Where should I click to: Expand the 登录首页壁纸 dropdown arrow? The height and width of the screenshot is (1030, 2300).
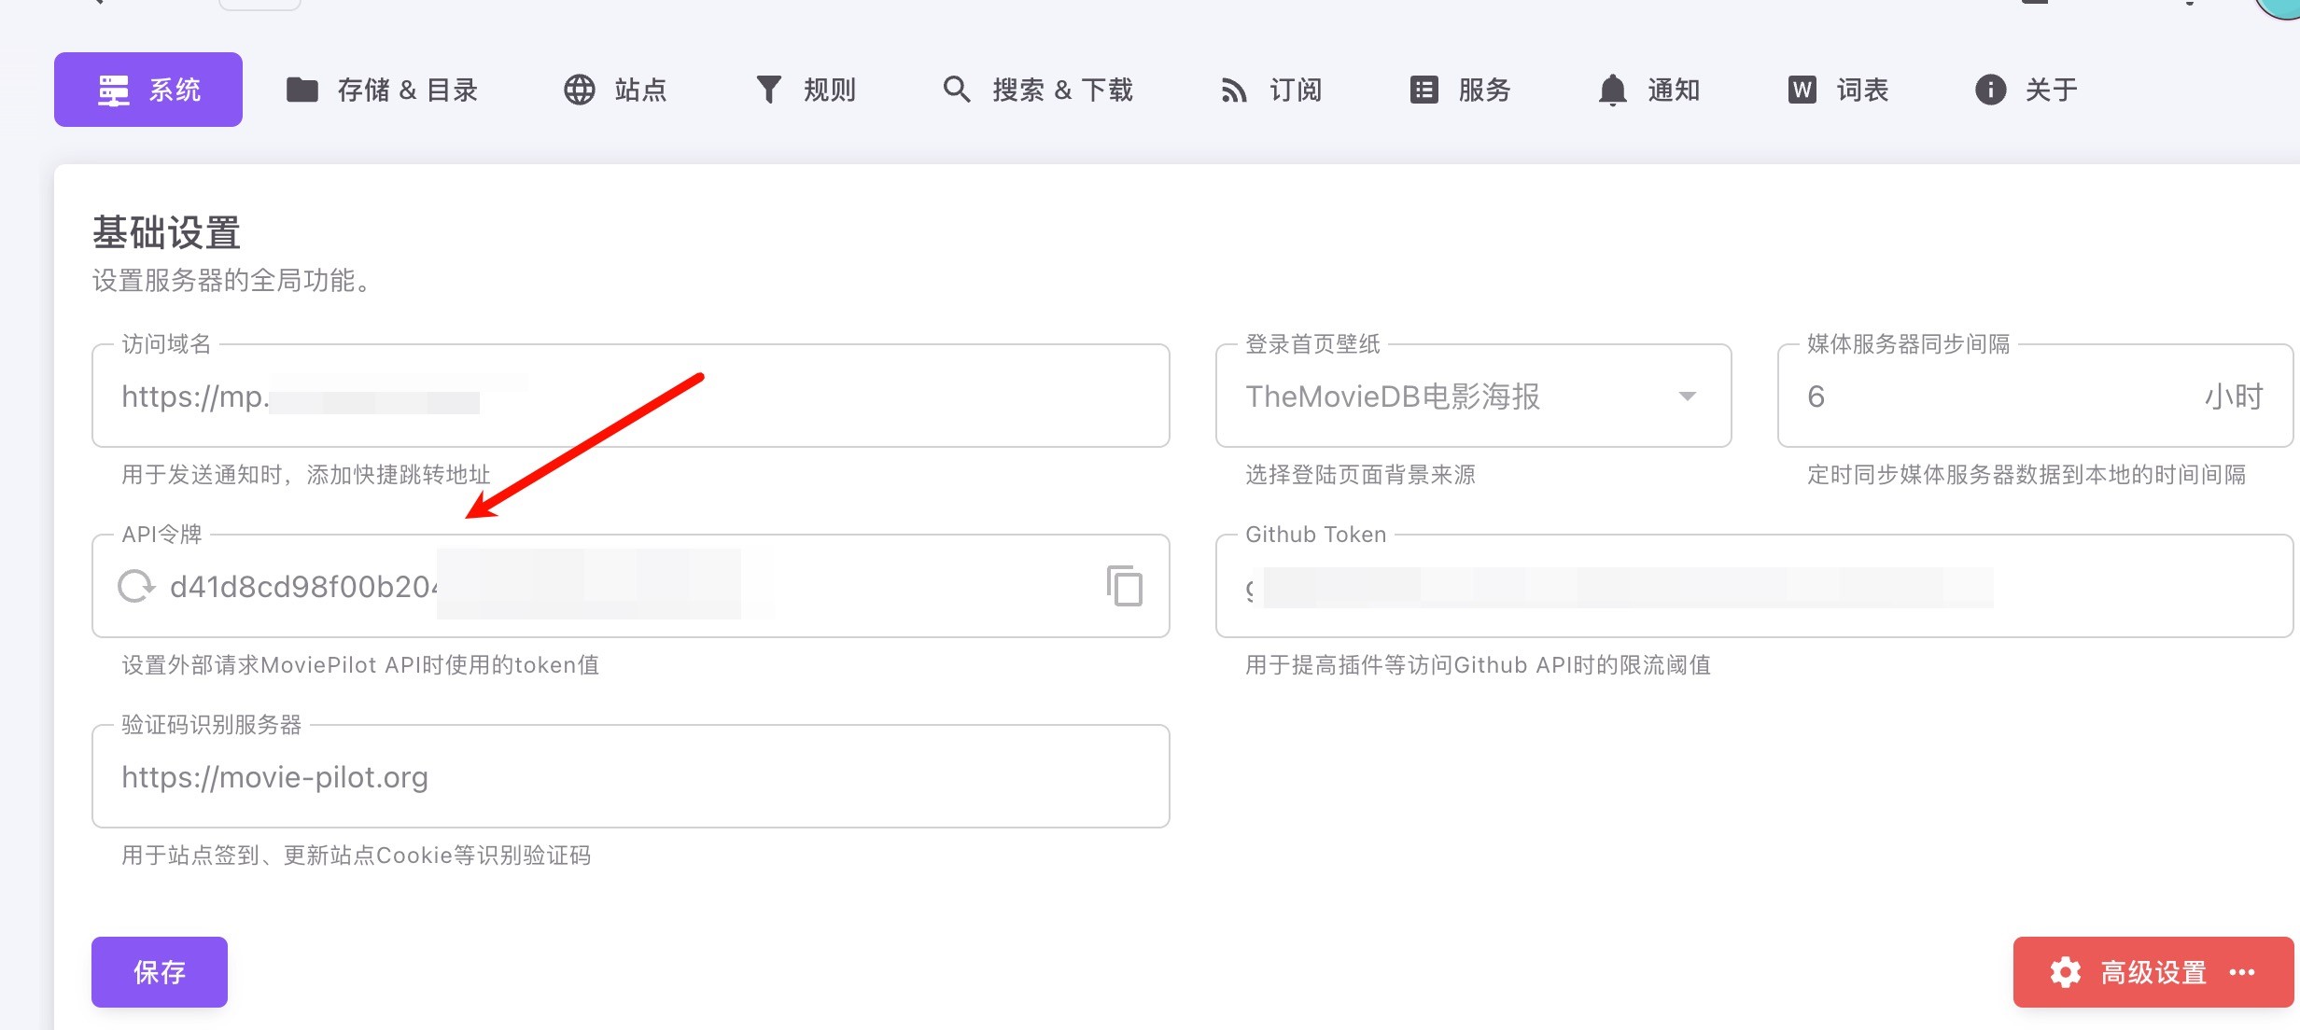[x=1687, y=397]
